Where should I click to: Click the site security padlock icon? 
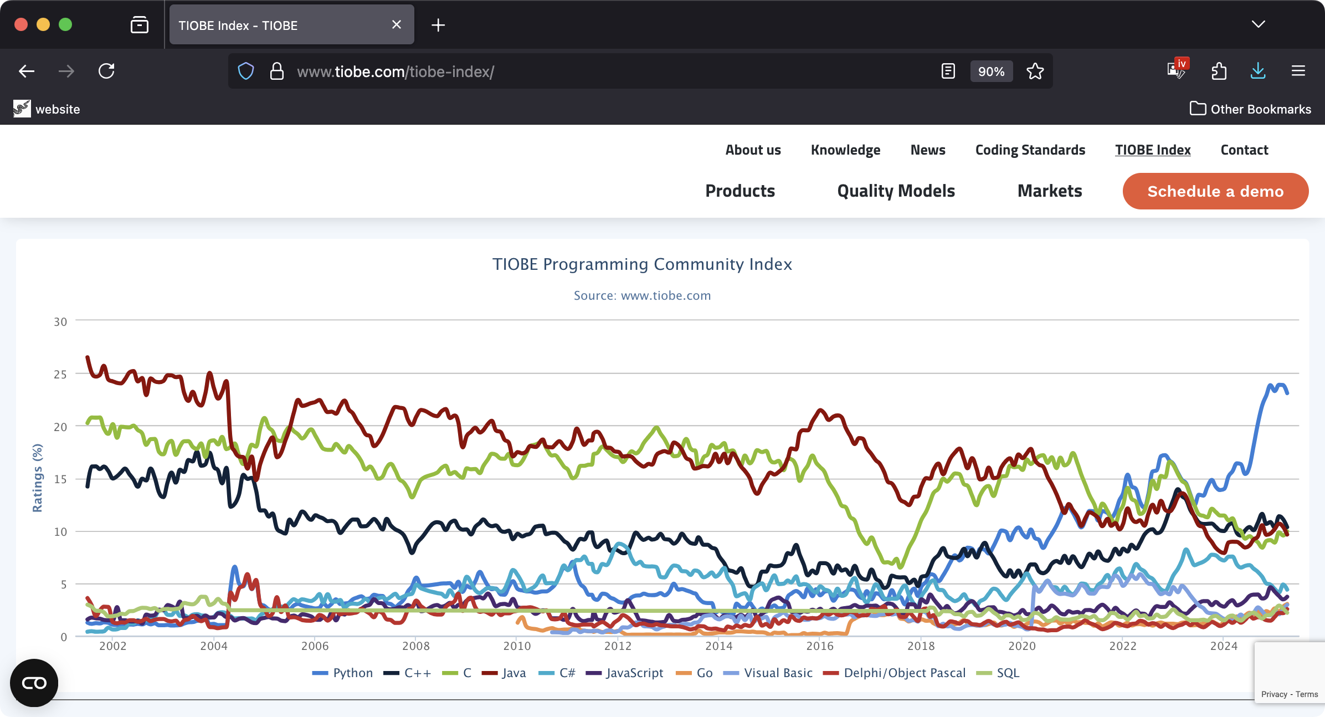(x=277, y=71)
